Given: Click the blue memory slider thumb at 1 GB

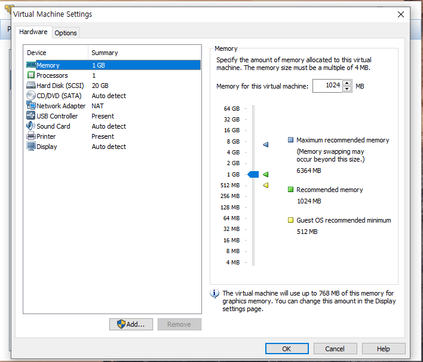Looking at the screenshot, I should 253,175.
